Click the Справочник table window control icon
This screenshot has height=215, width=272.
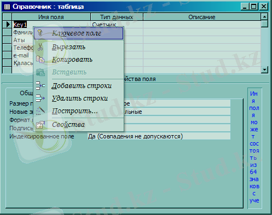point(7,7)
